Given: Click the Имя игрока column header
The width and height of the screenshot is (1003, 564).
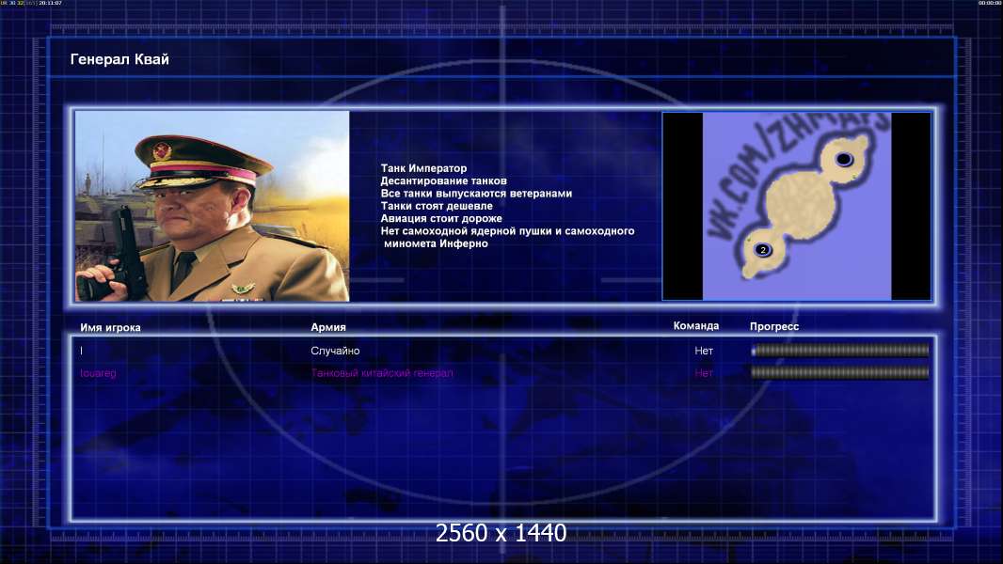Looking at the screenshot, I should coord(110,328).
